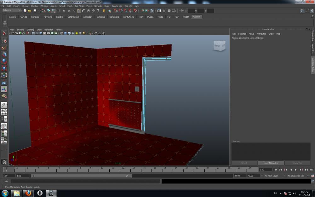Pick the Rotate tool sphere icon
Screen dimensions: 315x197
pos(4,61)
